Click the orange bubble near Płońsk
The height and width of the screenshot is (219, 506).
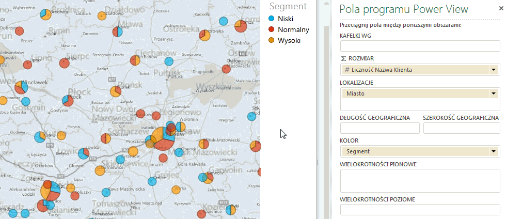[116, 91]
